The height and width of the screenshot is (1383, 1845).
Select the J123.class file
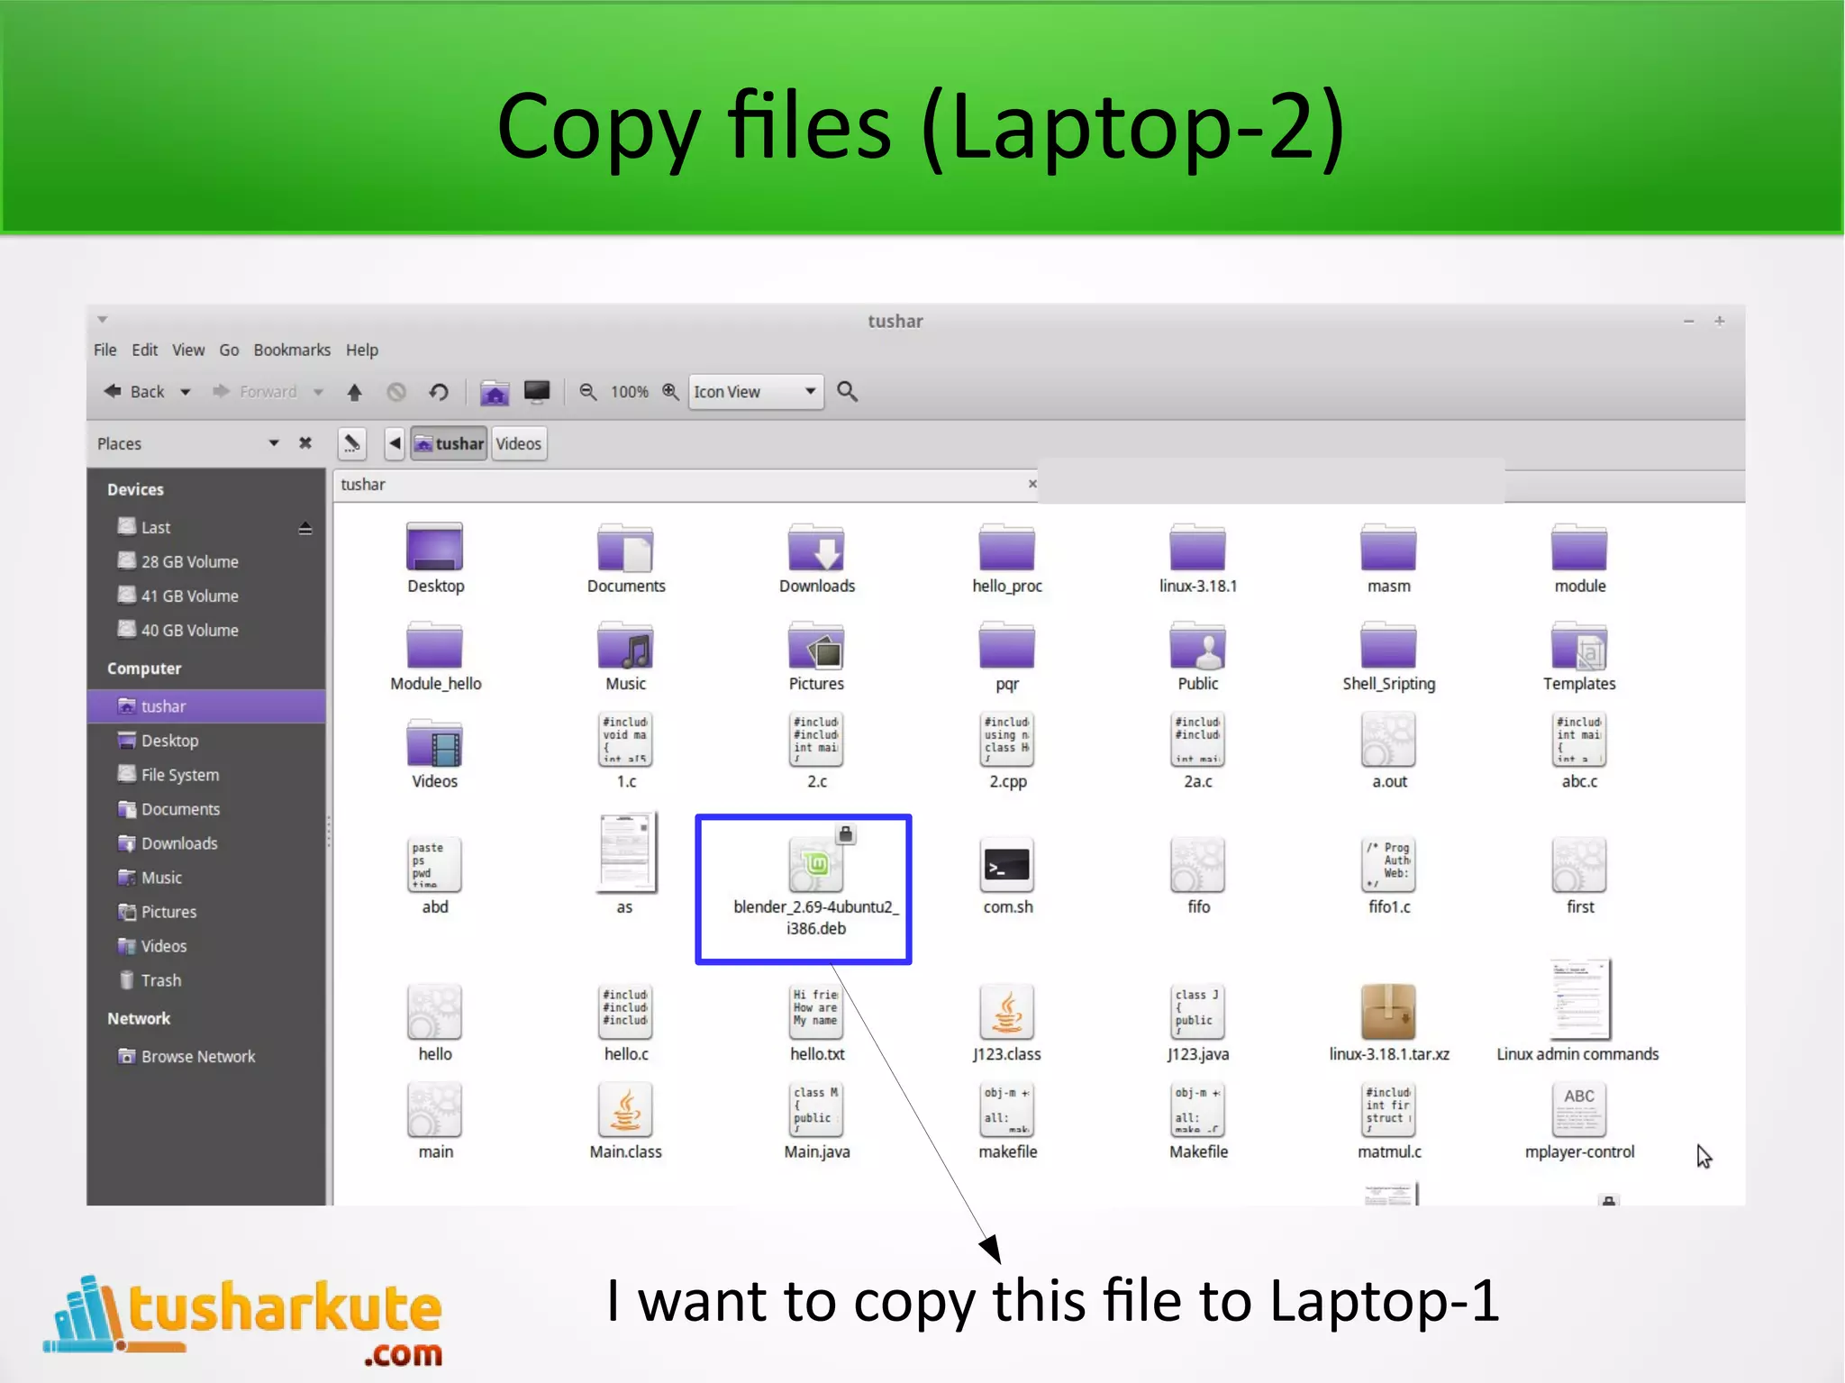1007,1023
